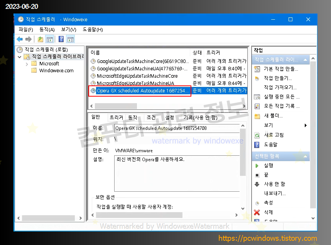This screenshot has width=331, height=245.
Task: Switch to the 트리거 tab
Action: tap(117, 117)
